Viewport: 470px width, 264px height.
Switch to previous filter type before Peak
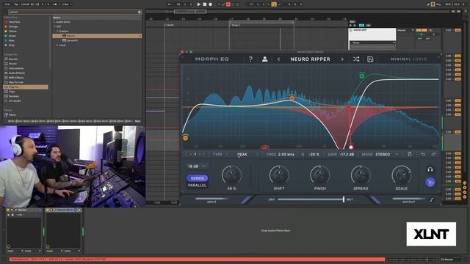click(x=227, y=155)
